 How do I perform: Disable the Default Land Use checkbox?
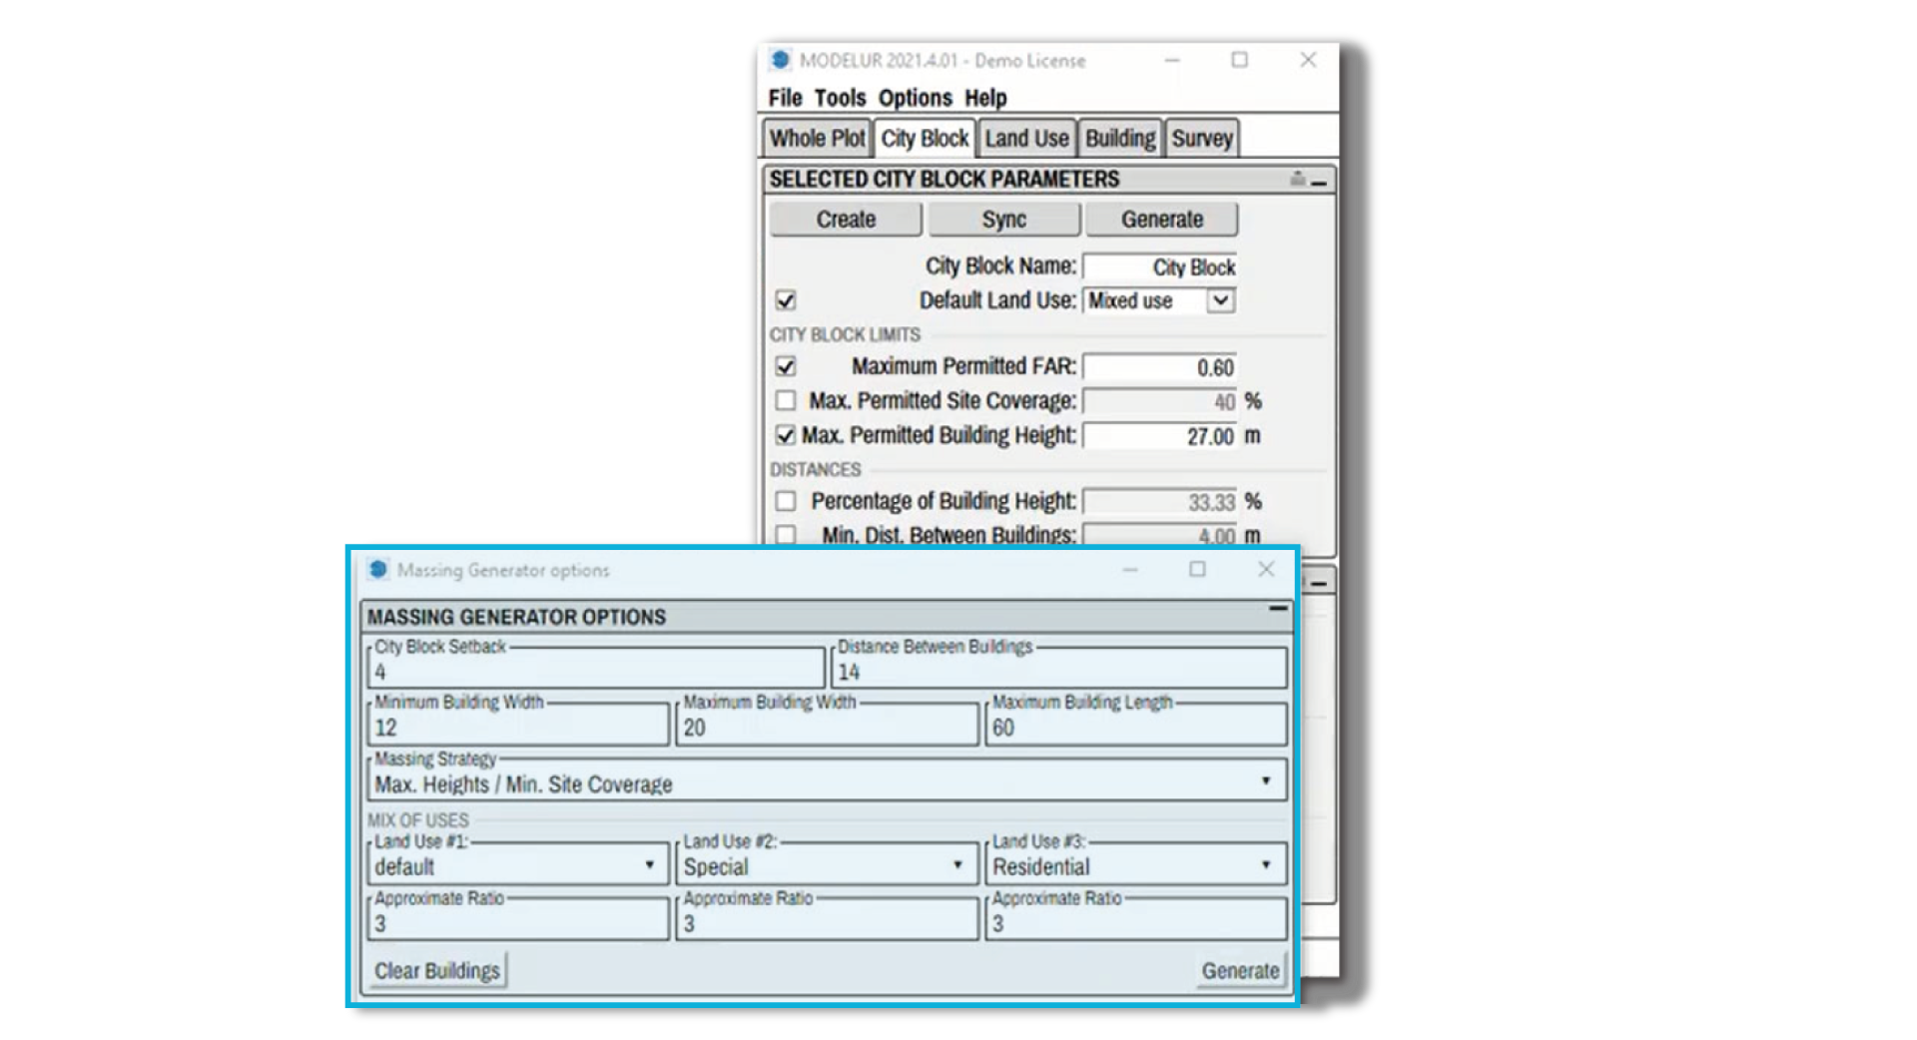[x=785, y=300]
